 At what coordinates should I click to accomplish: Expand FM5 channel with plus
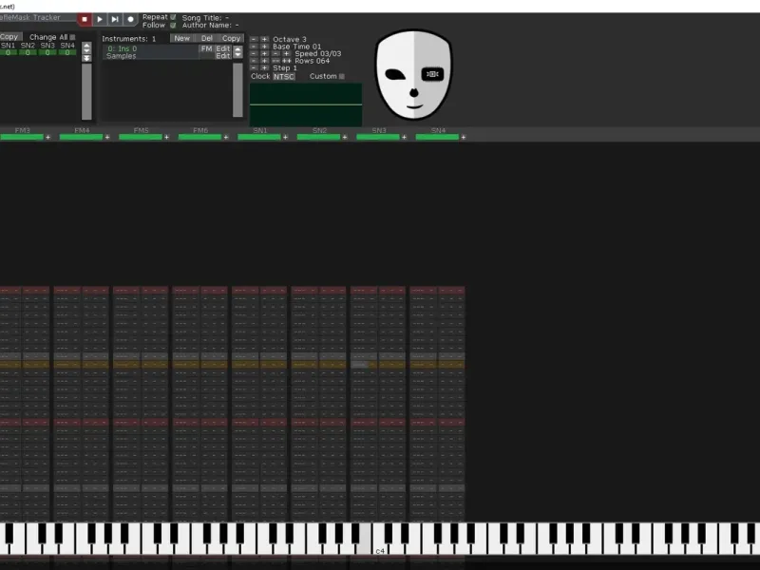[167, 138]
